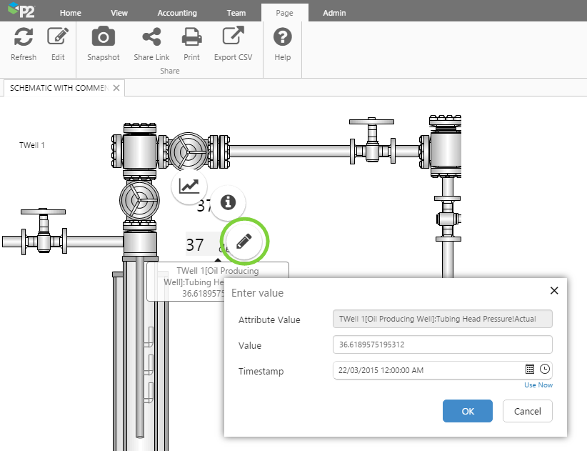Click the Export CSV icon
The width and height of the screenshot is (587, 451).
click(x=233, y=37)
